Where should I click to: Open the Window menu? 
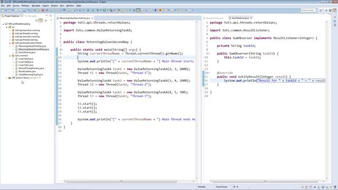coord(70,6)
